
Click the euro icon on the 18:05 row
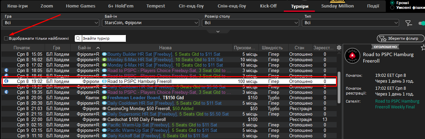point(6,70)
